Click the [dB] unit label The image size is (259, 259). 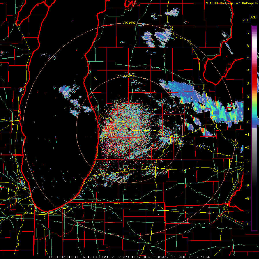246,20
